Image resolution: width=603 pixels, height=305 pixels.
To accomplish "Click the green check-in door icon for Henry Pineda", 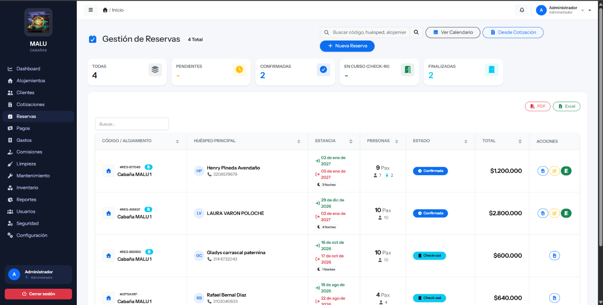I will click(x=566, y=171).
